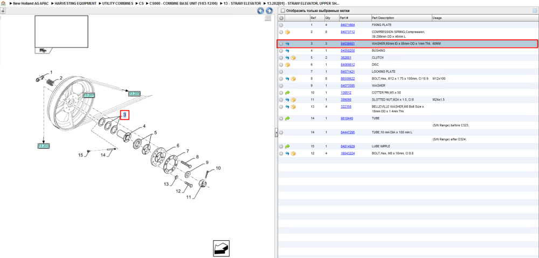The width and height of the screenshot is (539, 258).
Task: Open the box icon on CLUTCH row
Action: pos(294,58)
